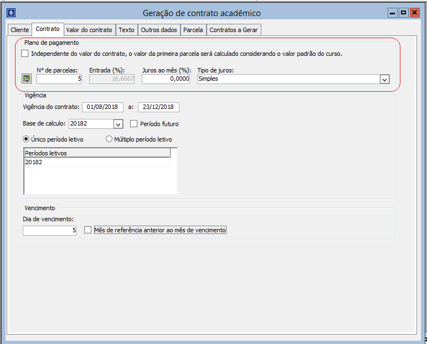This screenshot has height=344, width=427.
Task: Open the Parcela tab
Action: point(193,30)
